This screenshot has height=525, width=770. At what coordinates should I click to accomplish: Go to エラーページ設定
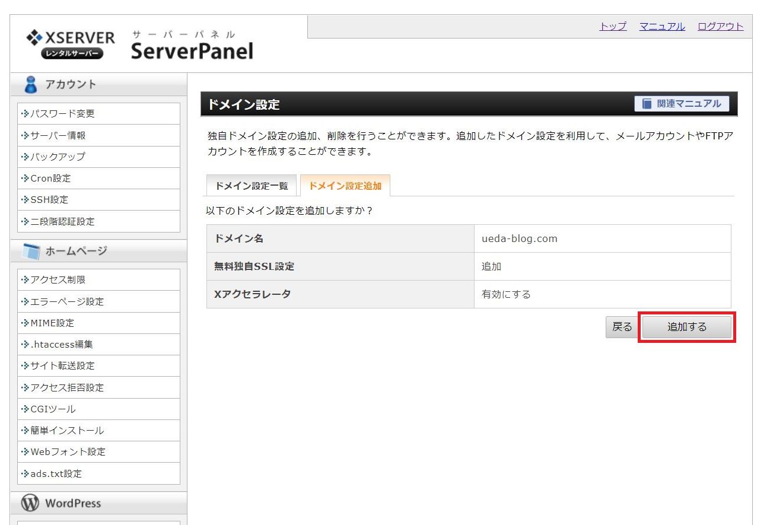point(98,301)
